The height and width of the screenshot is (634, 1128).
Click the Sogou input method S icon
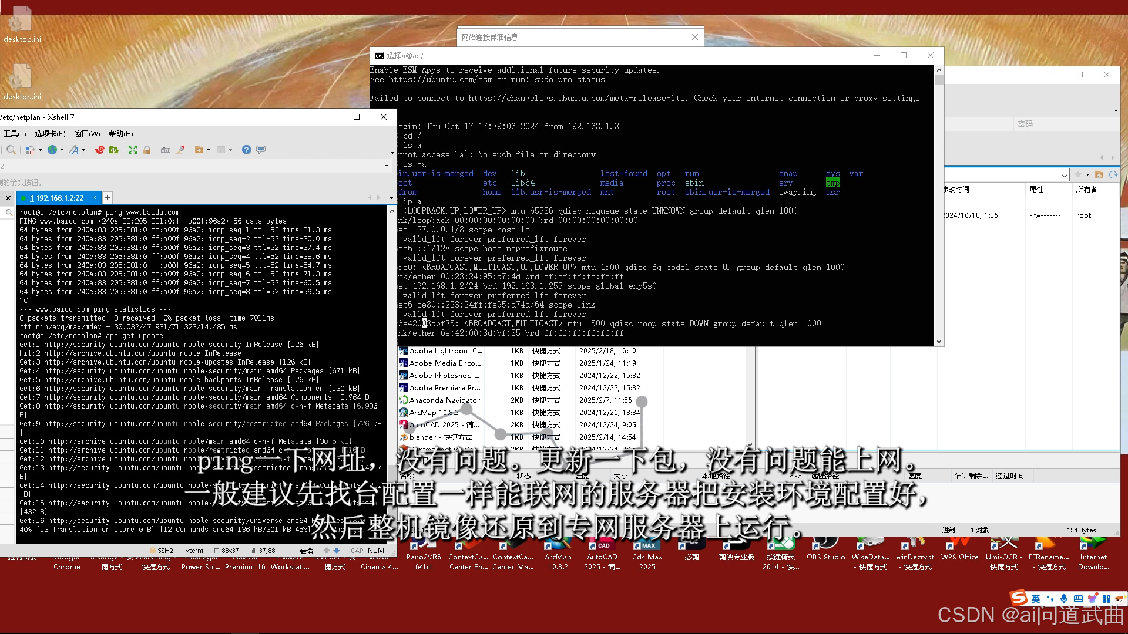tap(1019, 598)
